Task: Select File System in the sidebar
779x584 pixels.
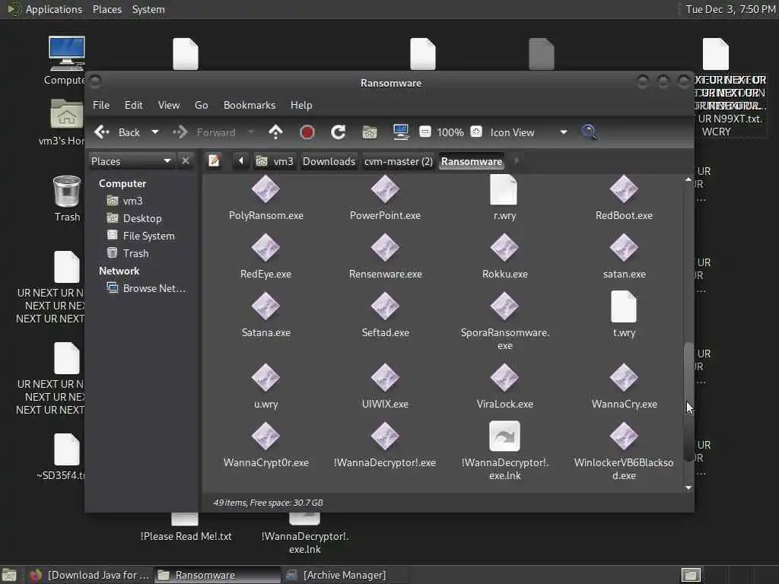Action: pyautogui.click(x=141, y=236)
